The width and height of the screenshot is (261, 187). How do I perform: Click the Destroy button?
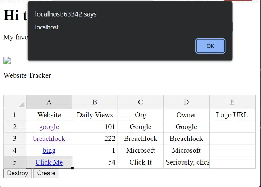pos(17,173)
